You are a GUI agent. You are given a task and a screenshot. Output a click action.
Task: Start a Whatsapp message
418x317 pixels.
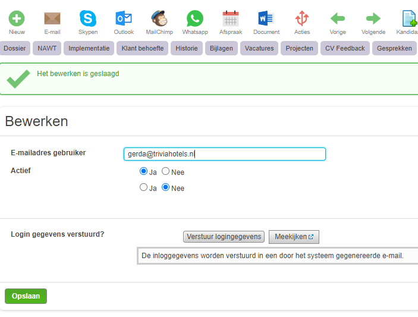tap(195, 18)
